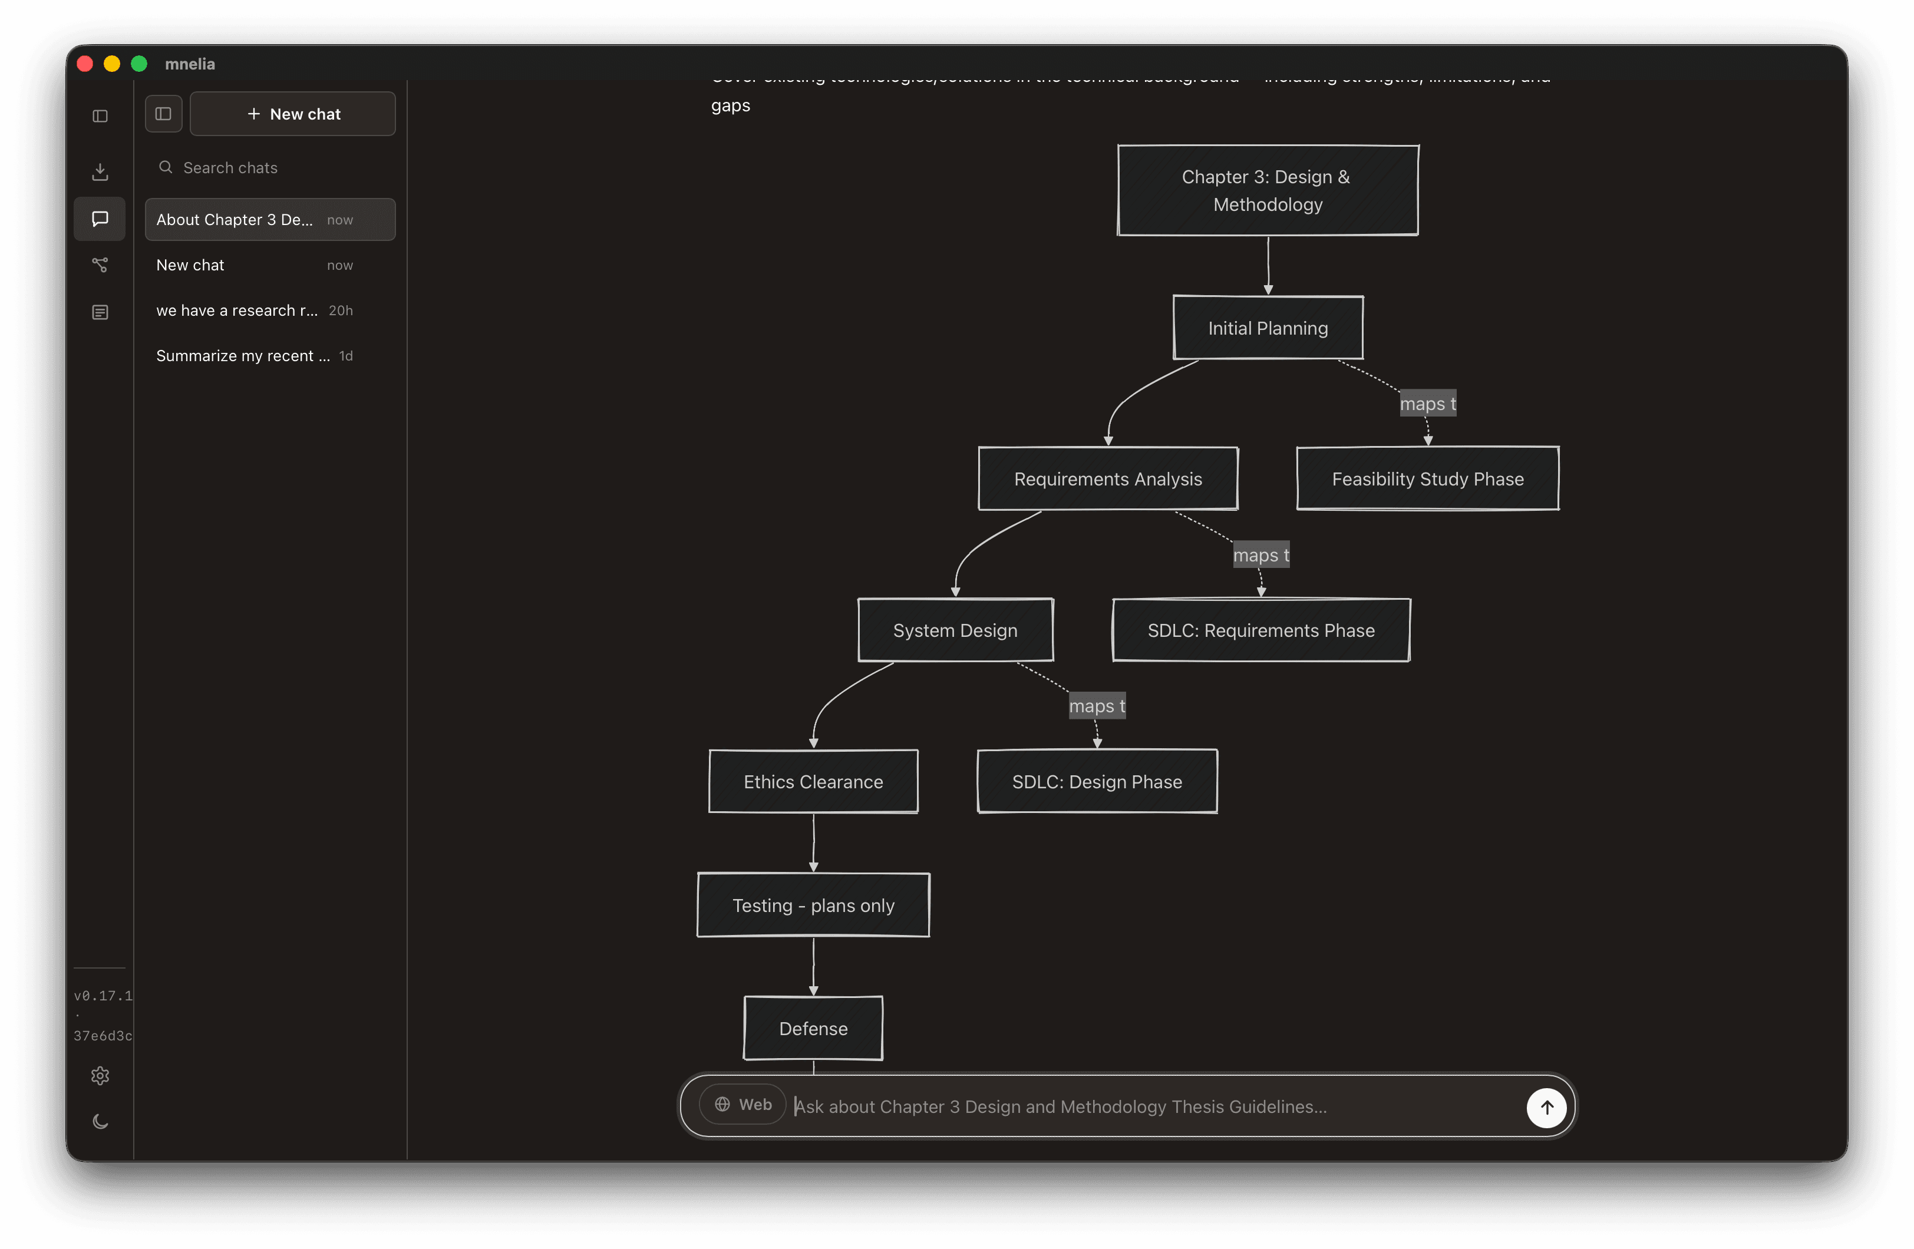Toggle the outer sidebar panel icon
This screenshot has height=1249, width=1914.
click(100, 116)
